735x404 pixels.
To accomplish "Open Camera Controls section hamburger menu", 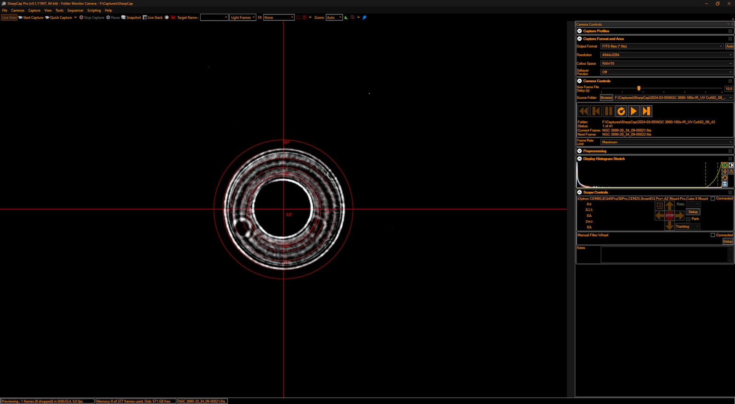I will pyautogui.click(x=730, y=81).
